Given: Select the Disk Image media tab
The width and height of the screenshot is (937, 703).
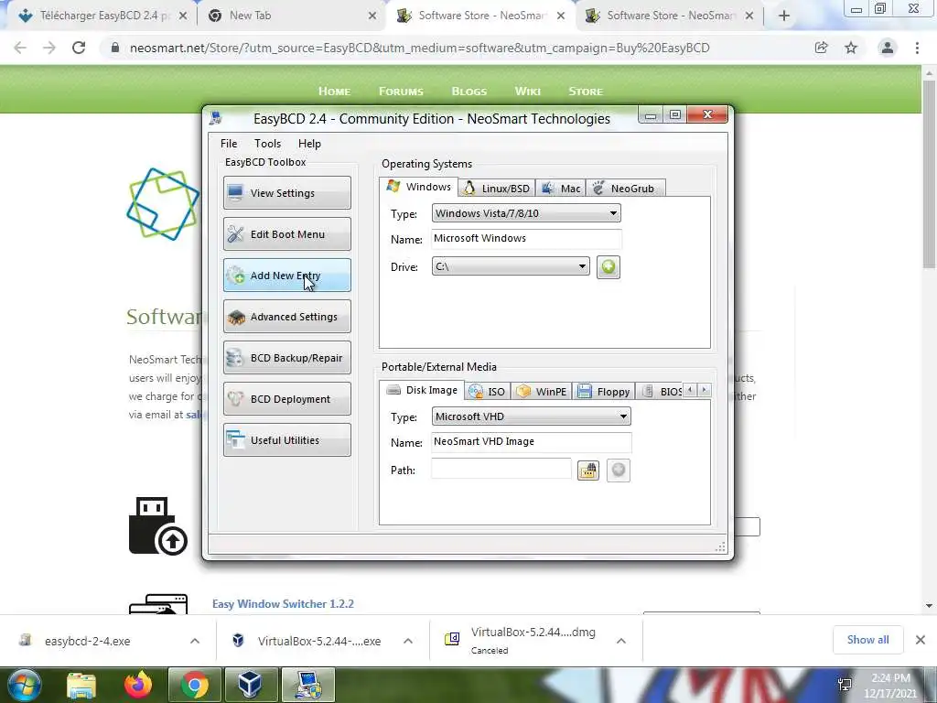Looking at the screenshot, I should (x=422, y=390).
